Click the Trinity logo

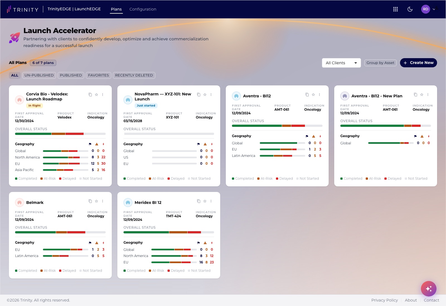pos(23,9)
